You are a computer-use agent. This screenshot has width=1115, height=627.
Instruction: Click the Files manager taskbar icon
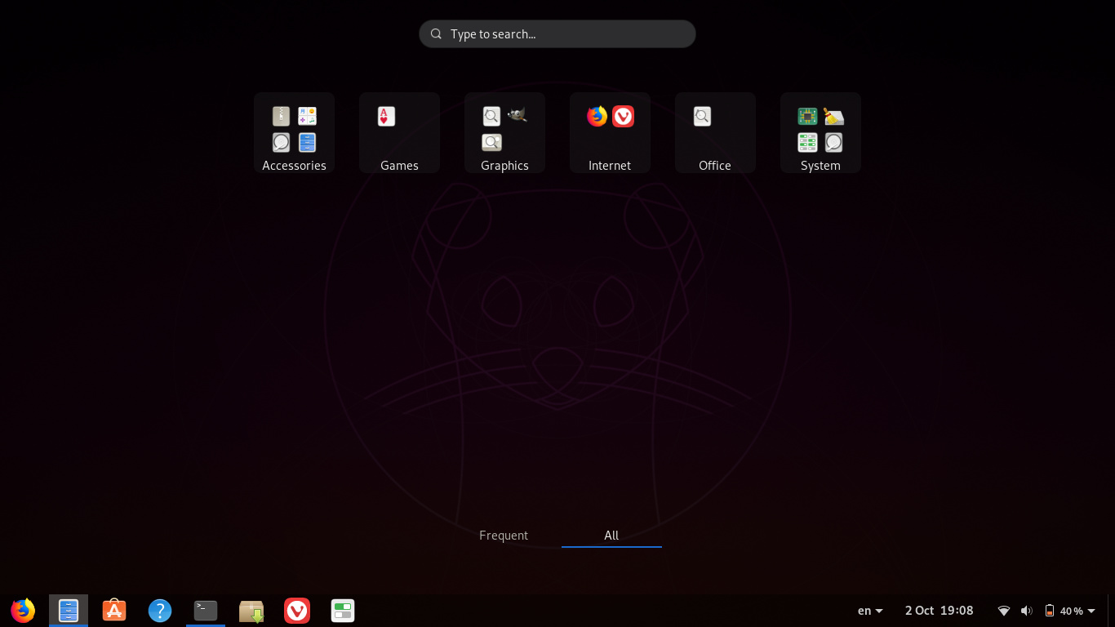(x=69, y=610)
